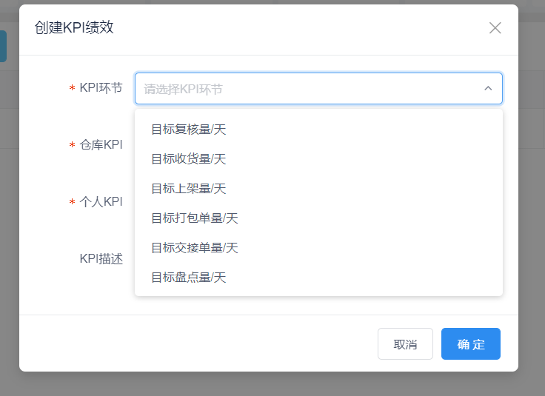The image size is (545, 396).
Task: Click the 请选择KPI环节 select box
Action: 318,89
